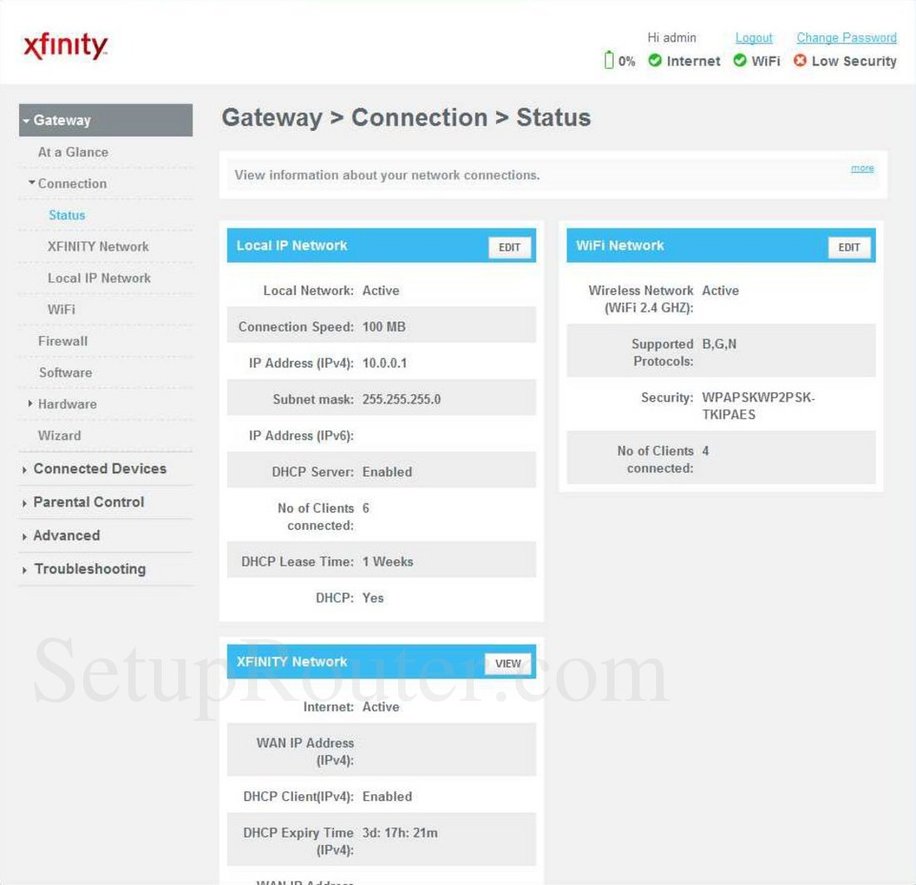Open the WiFi page from the sidebar
916x885 pixels.
(60, 309)
